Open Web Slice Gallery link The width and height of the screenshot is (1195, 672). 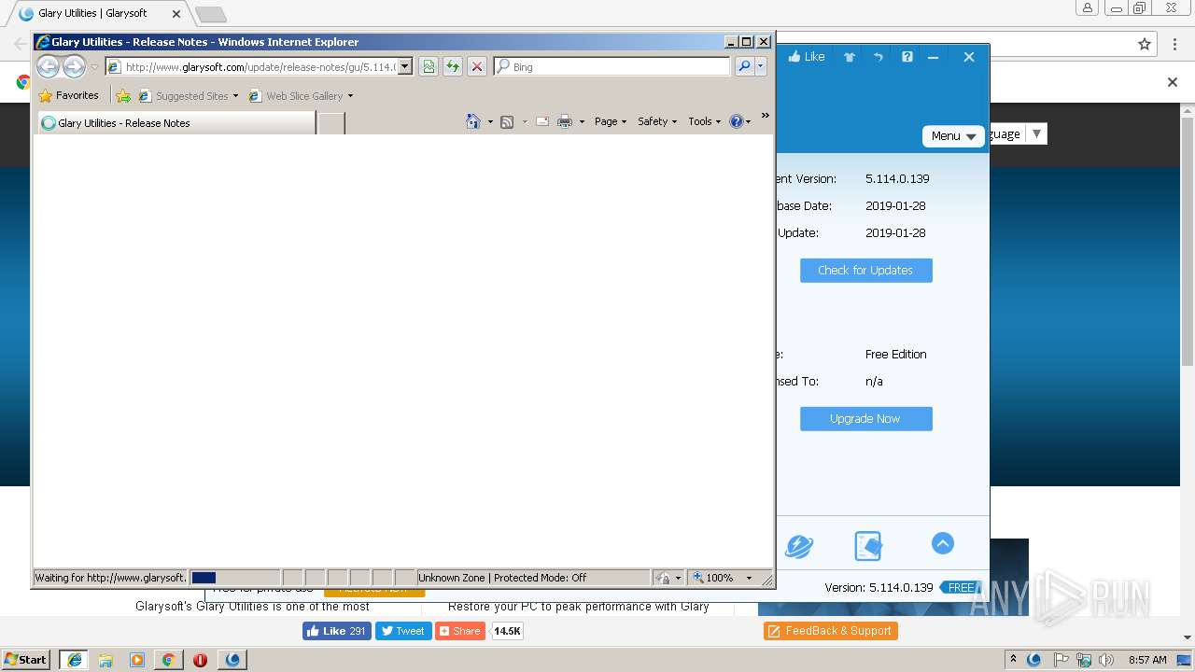click(x=301, y=95)
